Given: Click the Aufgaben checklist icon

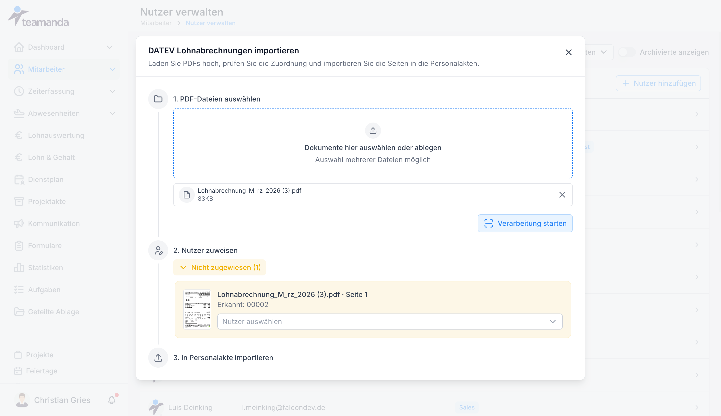Looking at the screenshot, I should coord(19,290).
